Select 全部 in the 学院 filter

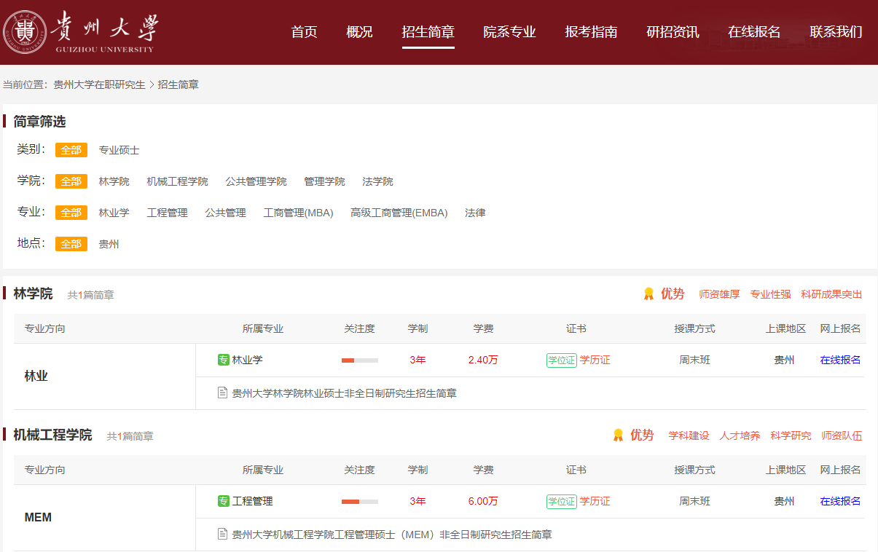[x=71, y=181]
